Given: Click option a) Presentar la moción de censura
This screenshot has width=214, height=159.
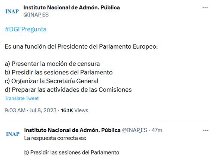Looking at the screenshot, I should [x=52, y=64].
